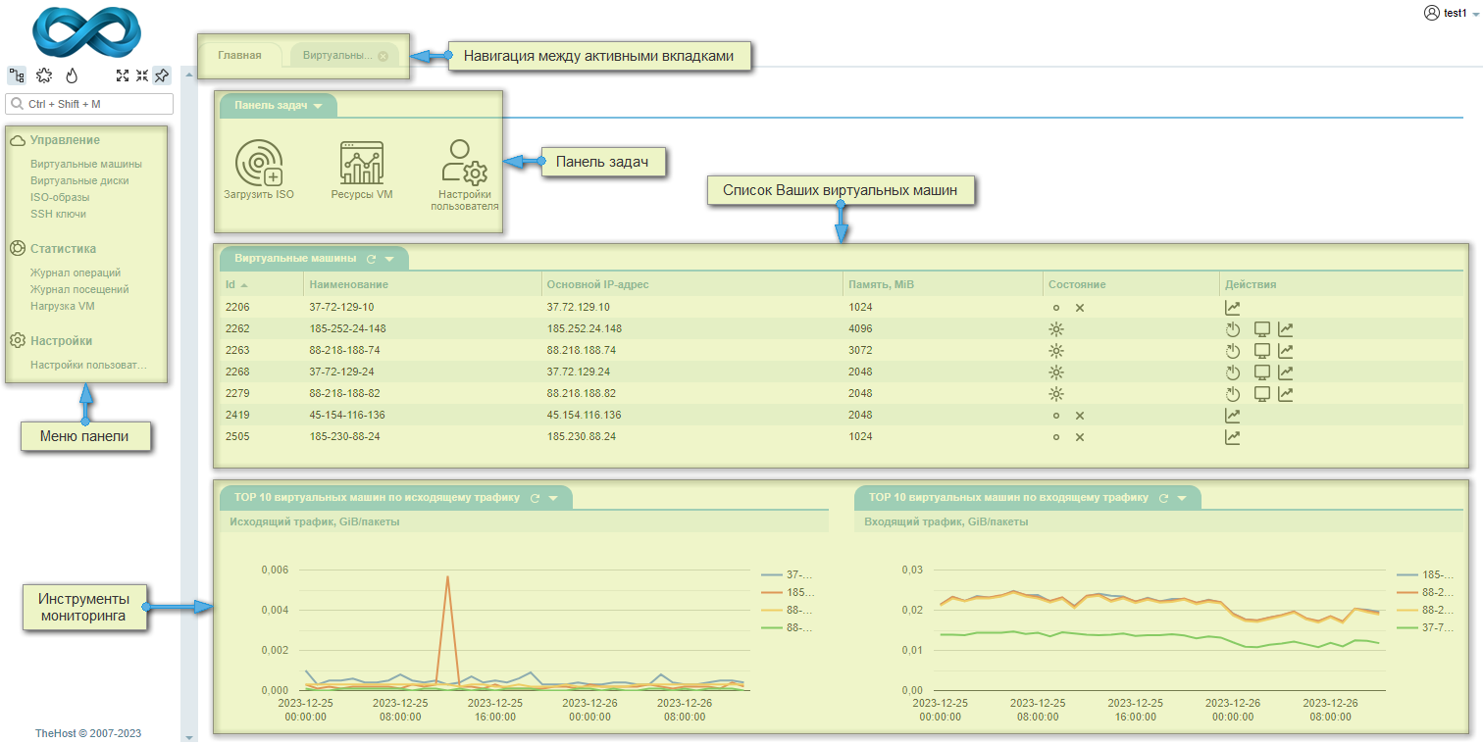Toggle the 185-… series in incoming traffic legend

[x=1423, y=574]
